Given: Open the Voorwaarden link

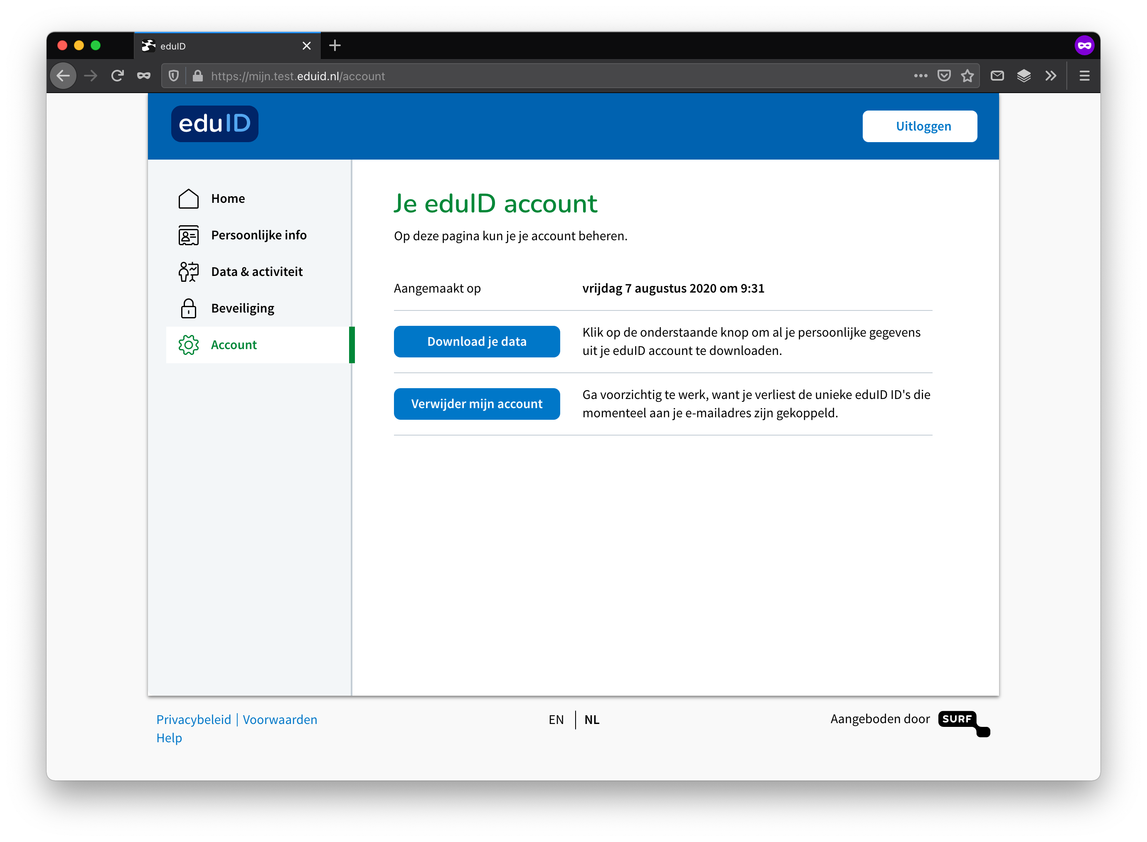Looking at the screenshot, I should tap(280, 719).
